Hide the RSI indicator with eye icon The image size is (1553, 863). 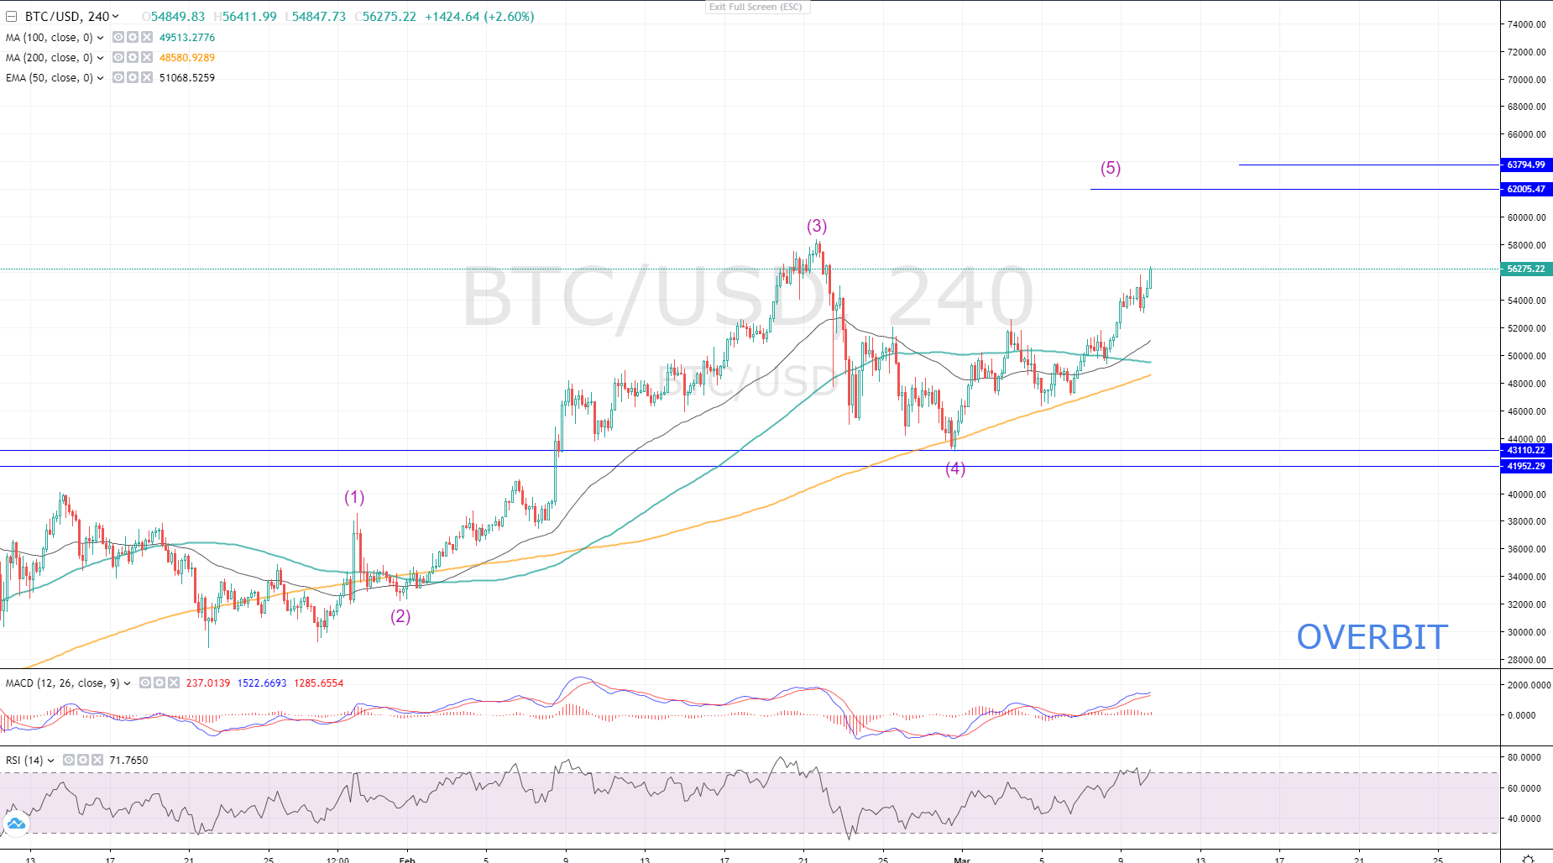click(69, 761)
